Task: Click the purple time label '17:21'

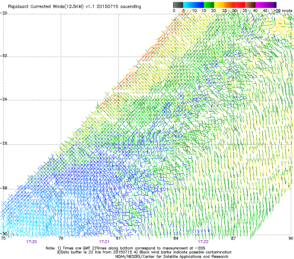Action: (104, 242)
